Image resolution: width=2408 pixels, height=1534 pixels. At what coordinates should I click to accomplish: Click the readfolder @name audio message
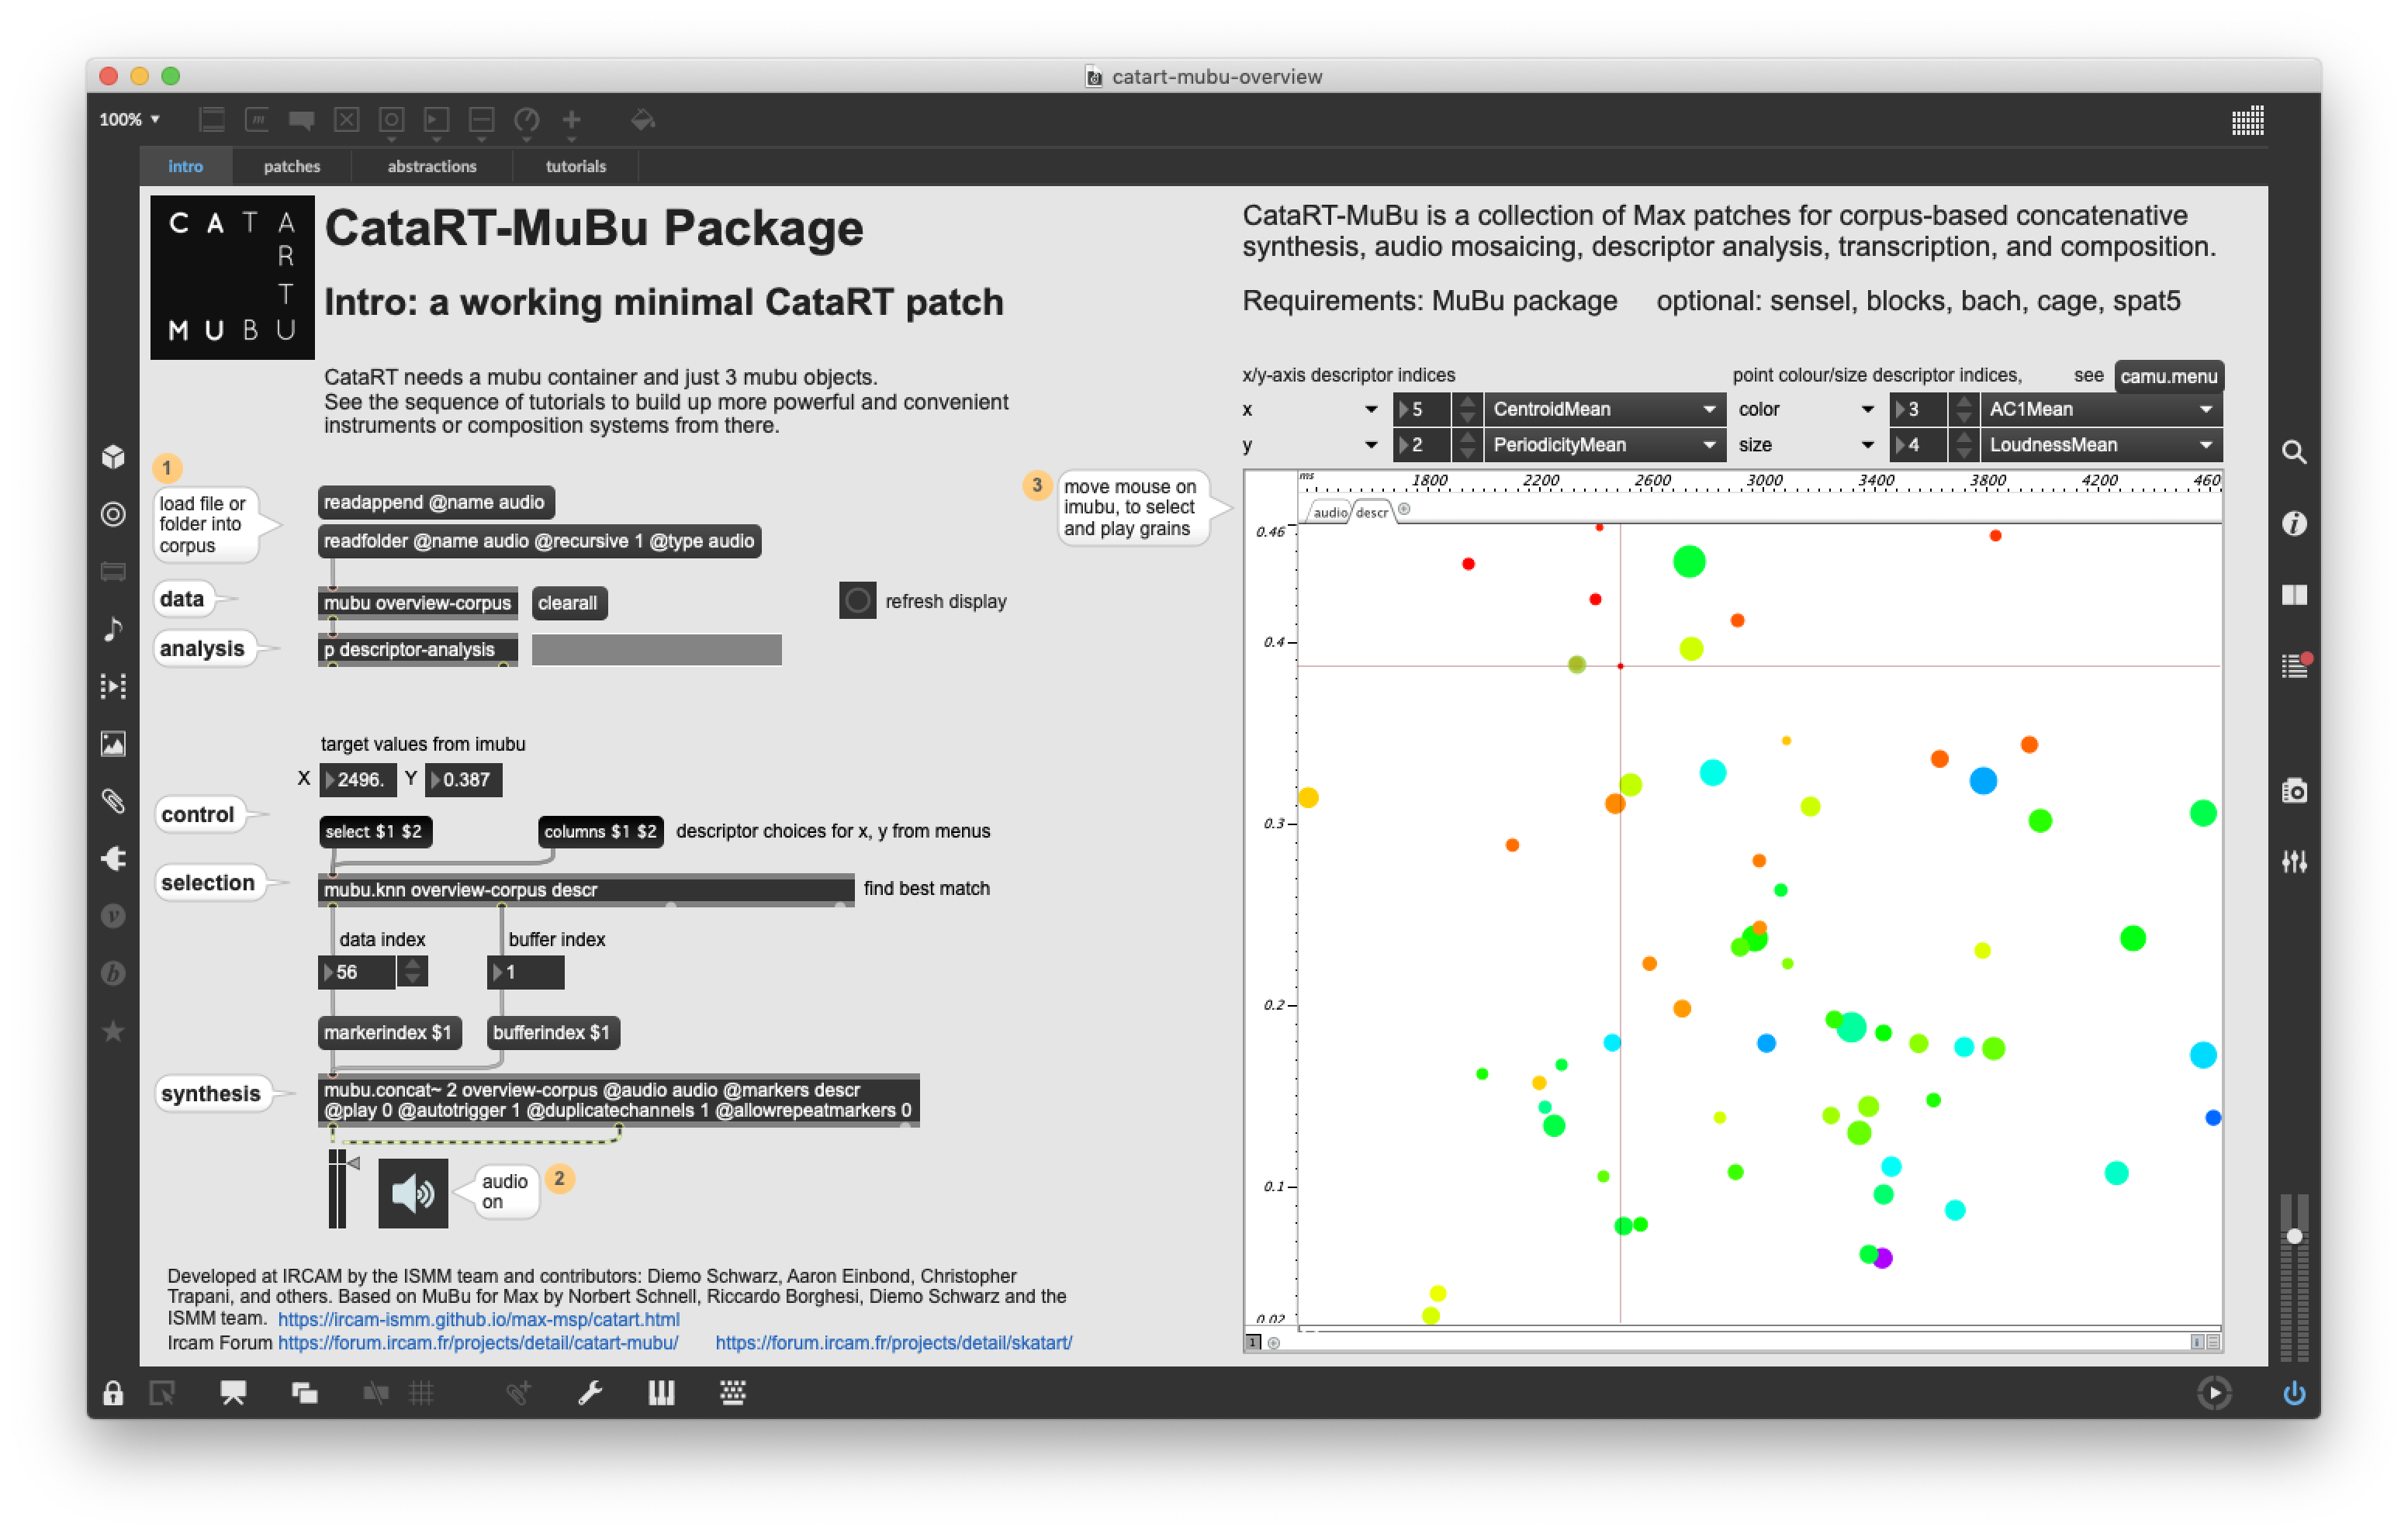pos(539,541)
